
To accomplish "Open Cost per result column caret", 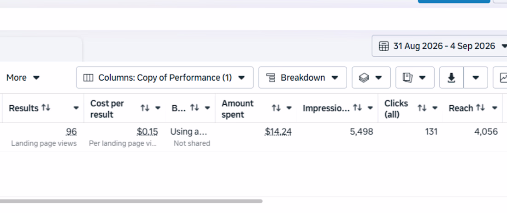I will tap(158, 108).
